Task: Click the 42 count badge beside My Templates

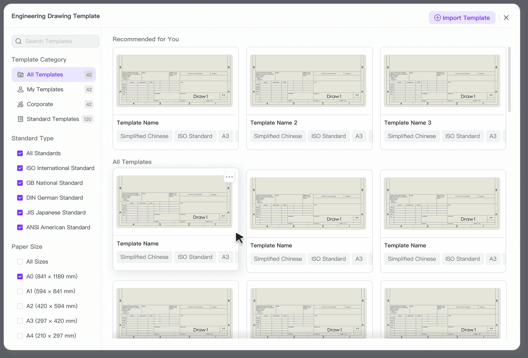Action: 89,89
